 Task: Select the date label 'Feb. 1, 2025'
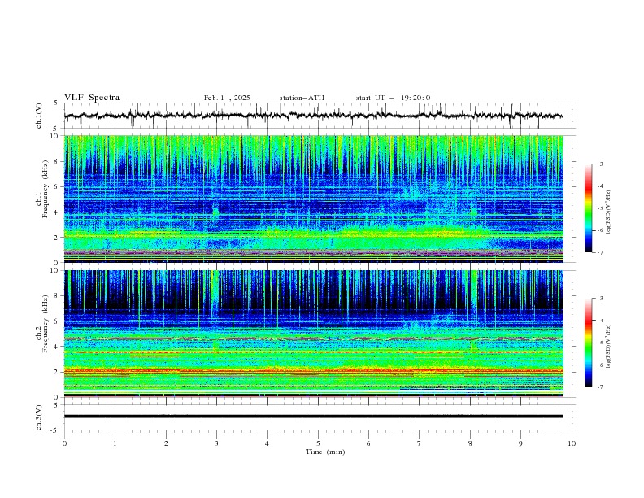click(x=227, y=98)
